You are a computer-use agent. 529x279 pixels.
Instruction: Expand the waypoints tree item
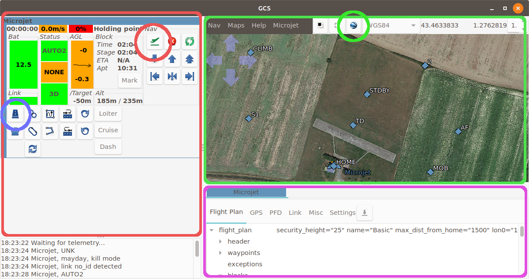coord(220,252)
